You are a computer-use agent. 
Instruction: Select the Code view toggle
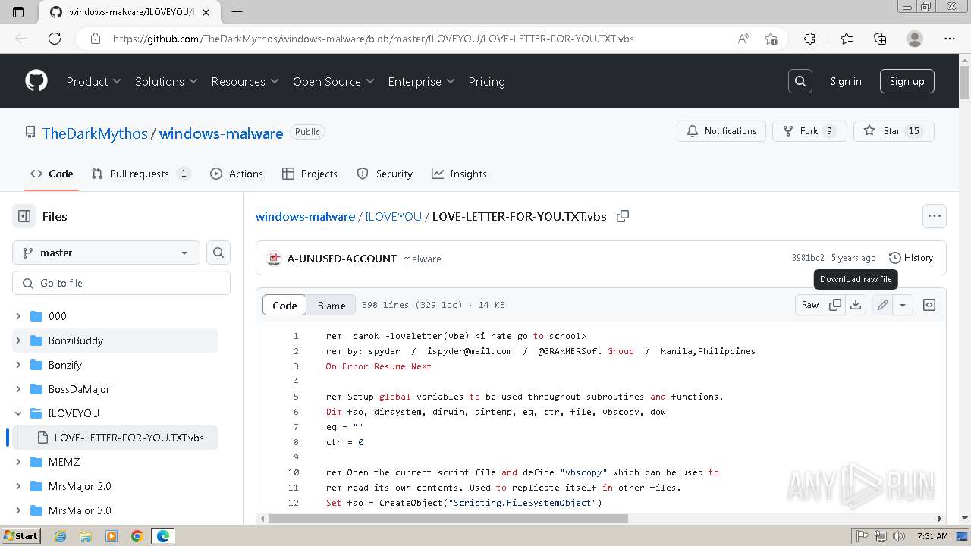(284, 305)
